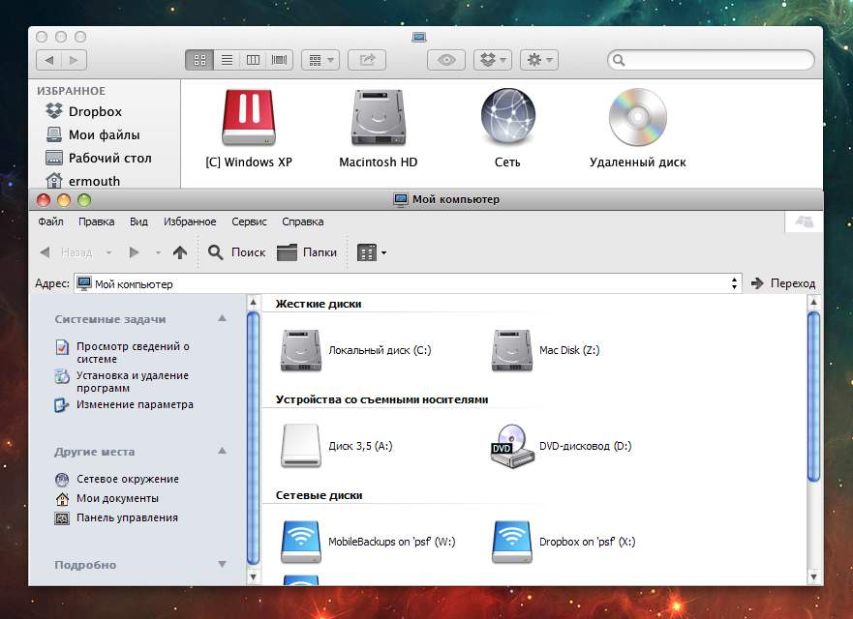Open the Удаленный диск disc icon
Image resolution: width=853 pixels, height=619 pixels.
coord(638,117)
